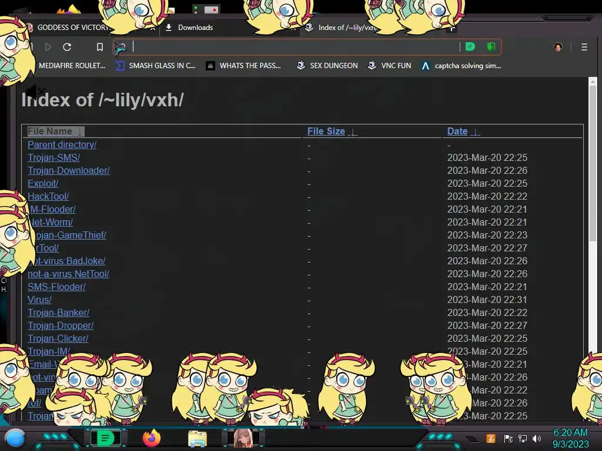602x451 pixels.
Task: Click the download arrow icon on Downloads tab
Action: tap(168, 27)
